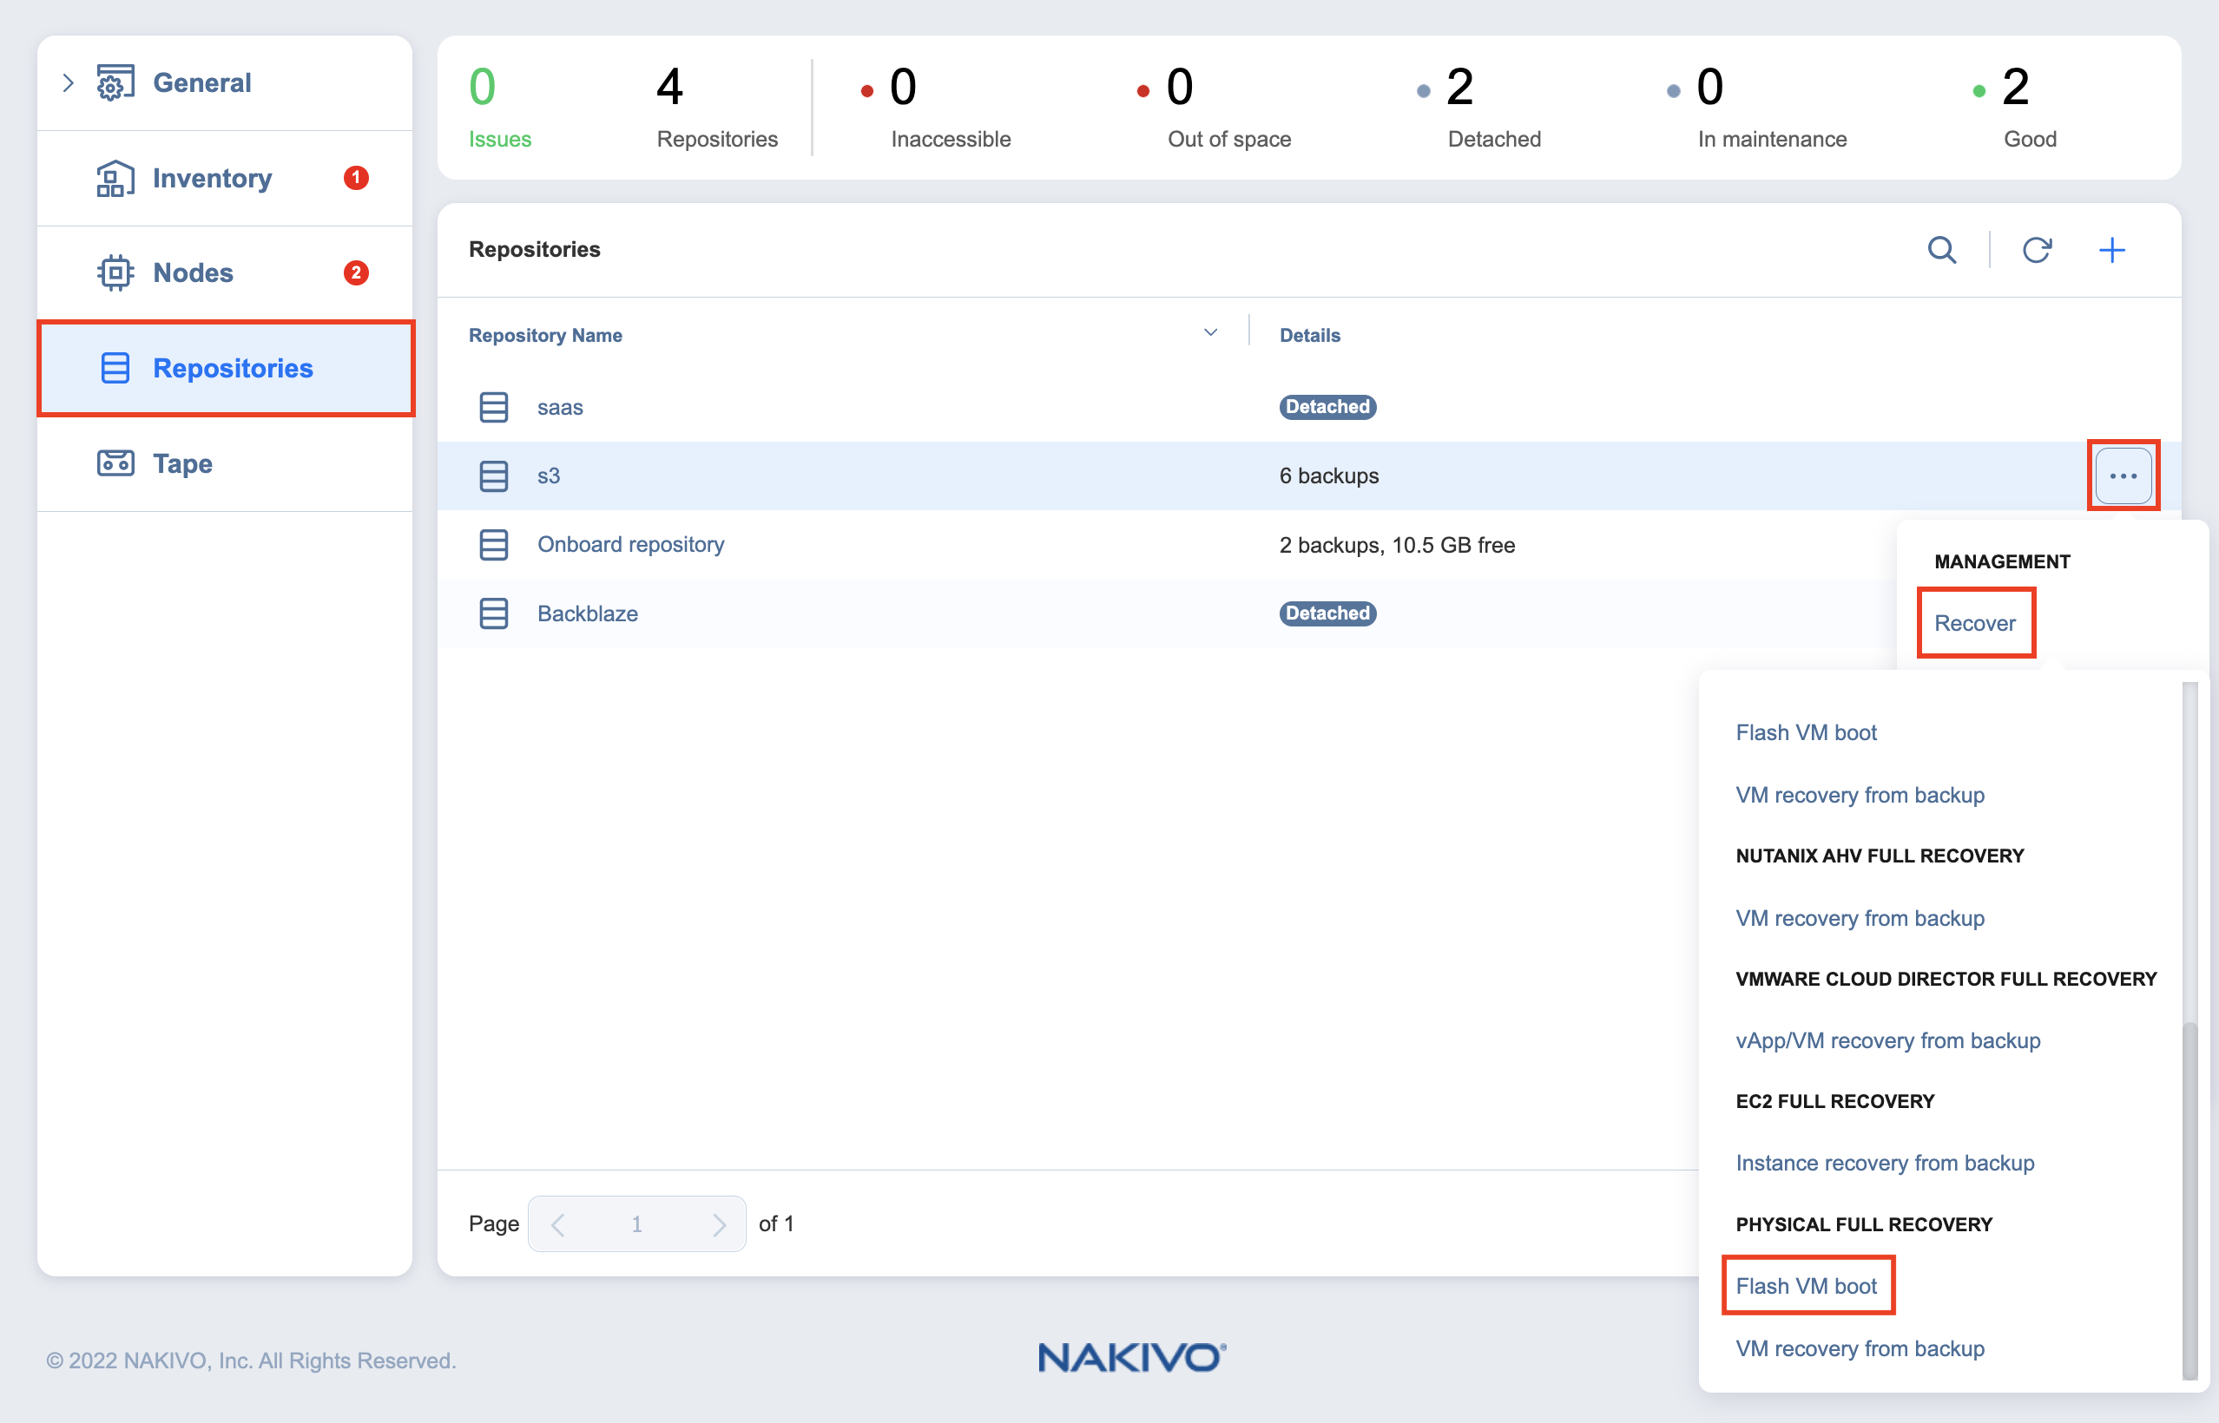Select Physical VM recovery from backup
Image resolution: width=2219 pixels, height=1423 pixels.
click(1860, 1349)
